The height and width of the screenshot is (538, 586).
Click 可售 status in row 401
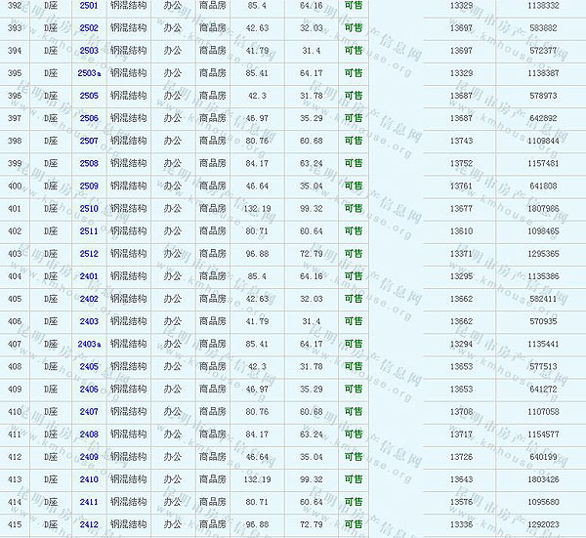tap(354, 208)
